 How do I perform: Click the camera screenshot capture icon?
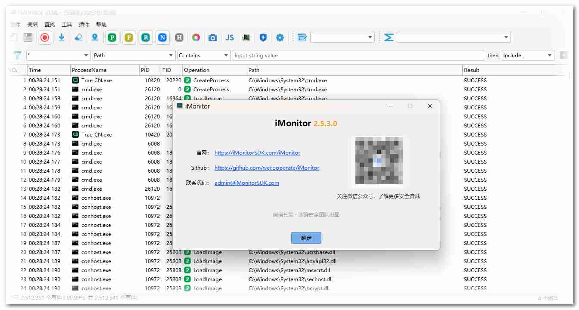[x=213, y=37]
